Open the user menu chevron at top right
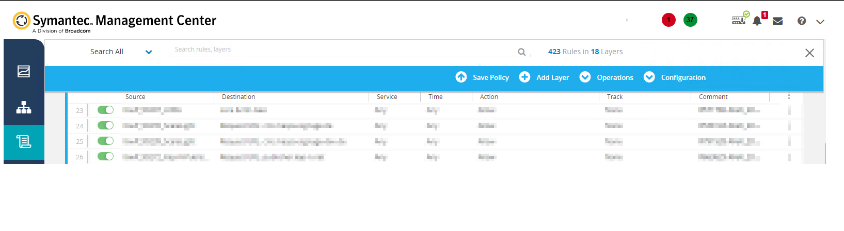The width and height of the screenshot is (844, 231). point(820,22)
